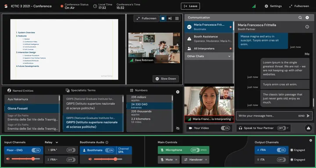The height and width of the screenshot is (168, 316).
Task: Click the alert triangle button near chat
Action: 309,128
